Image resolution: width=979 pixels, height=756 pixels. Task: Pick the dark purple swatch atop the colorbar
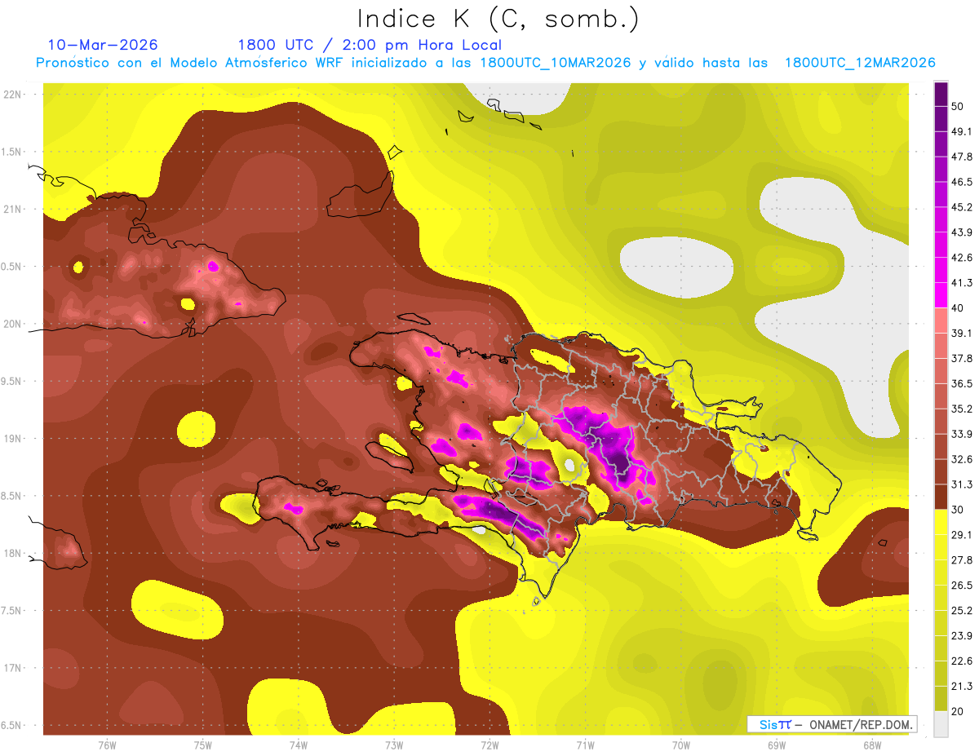(941, 94)
